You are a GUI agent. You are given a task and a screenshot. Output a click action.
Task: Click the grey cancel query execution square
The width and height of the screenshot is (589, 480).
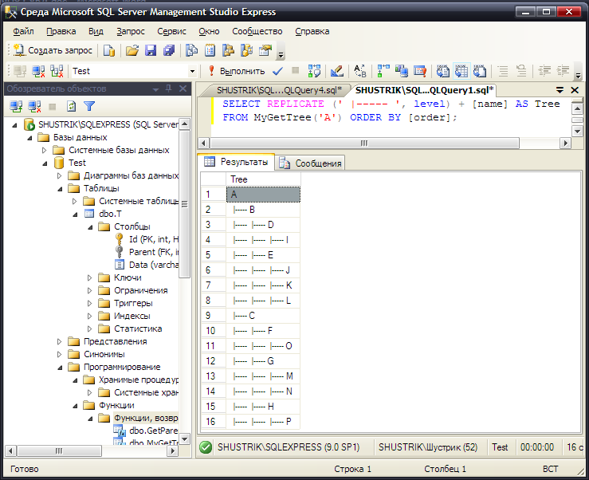coord(296,70)
